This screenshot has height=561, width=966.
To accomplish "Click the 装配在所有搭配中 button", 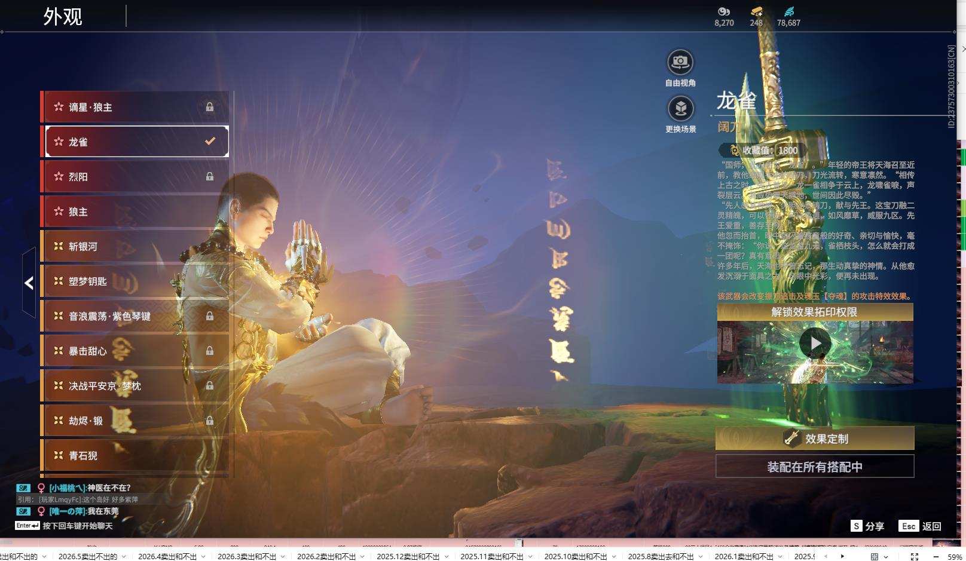I will point(815,467).
